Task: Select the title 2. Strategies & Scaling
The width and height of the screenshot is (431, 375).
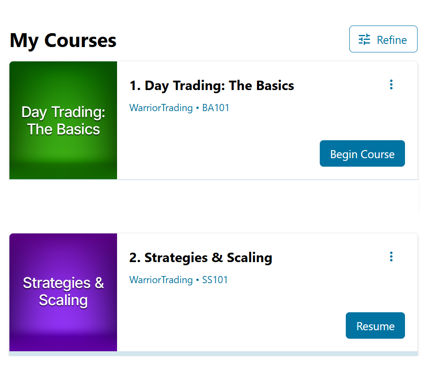Action: coord(200,258)
